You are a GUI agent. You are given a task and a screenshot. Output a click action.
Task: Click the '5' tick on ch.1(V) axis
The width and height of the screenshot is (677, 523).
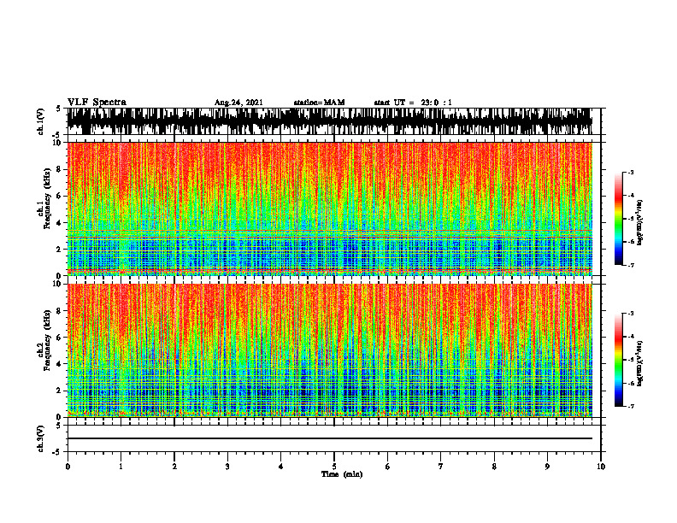coord(58,109)
